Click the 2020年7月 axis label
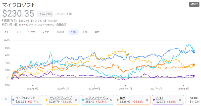This screenshot has width=201, height=106. click(63, 89)
